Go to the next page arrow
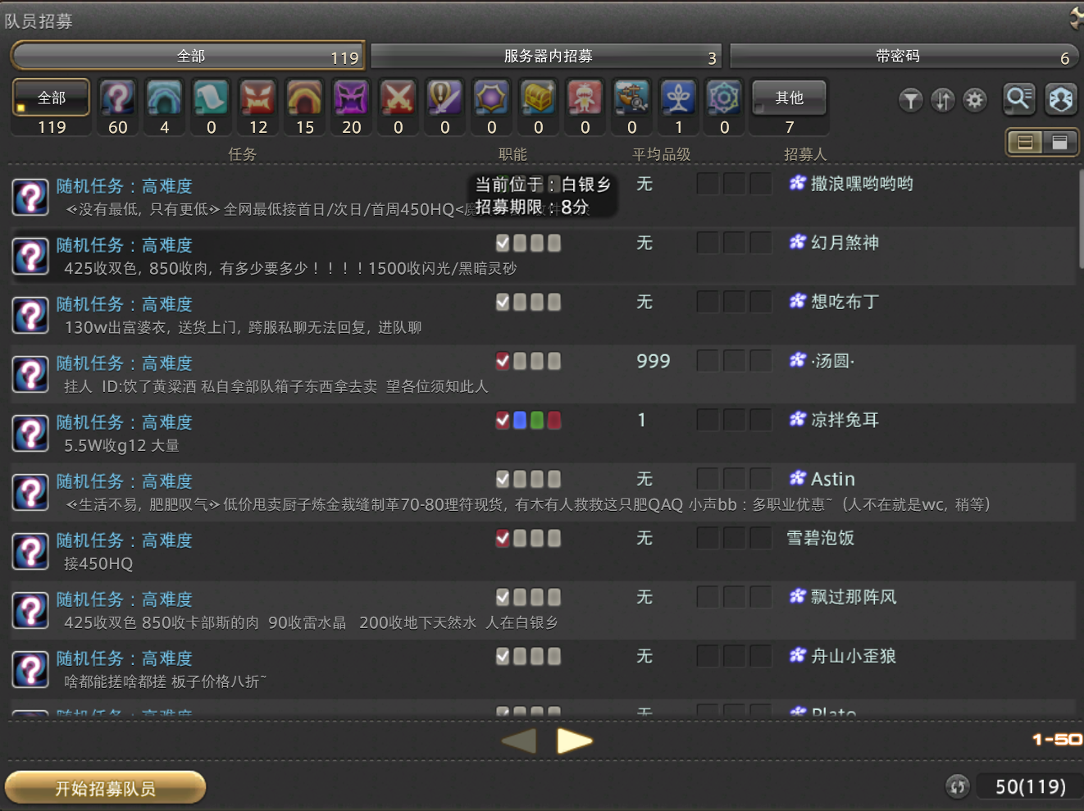The height and width of the screenshot is (811, 1084). click(x=575, y=740)
